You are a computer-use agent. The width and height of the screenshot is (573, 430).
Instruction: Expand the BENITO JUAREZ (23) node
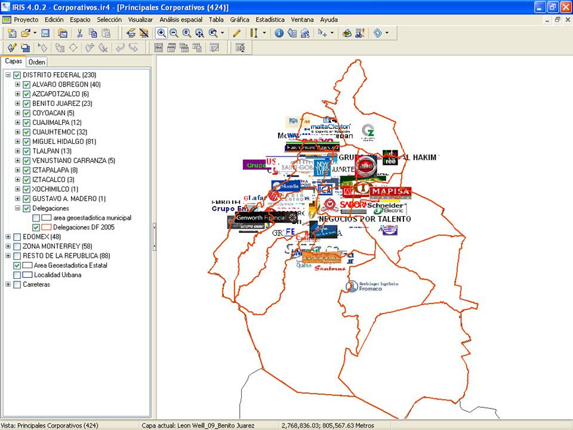pyautogui.click(x=17, y=103)
